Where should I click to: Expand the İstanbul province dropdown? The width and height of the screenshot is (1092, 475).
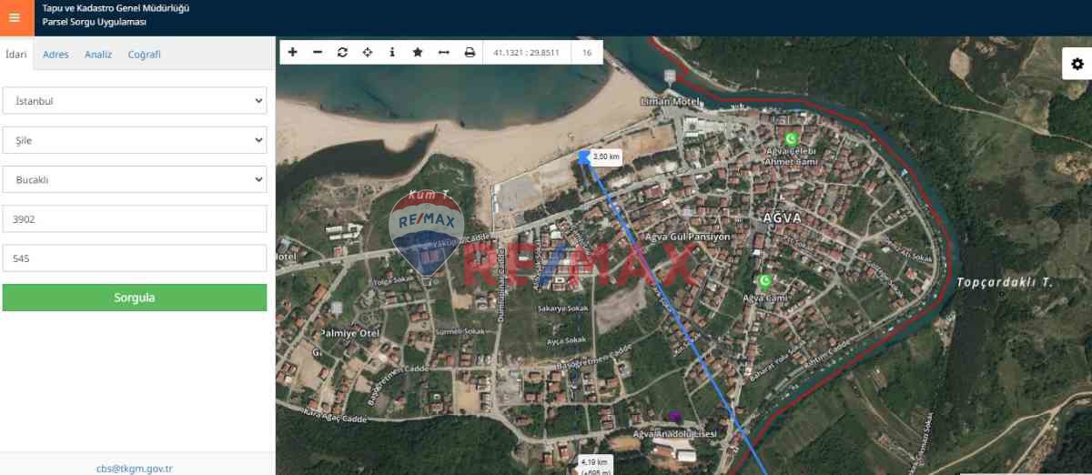[x=135, y=101]
